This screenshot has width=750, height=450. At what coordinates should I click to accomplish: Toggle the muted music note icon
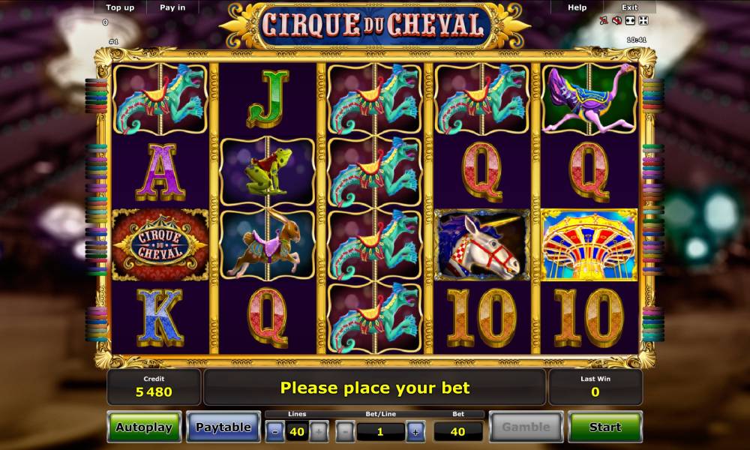604,20
